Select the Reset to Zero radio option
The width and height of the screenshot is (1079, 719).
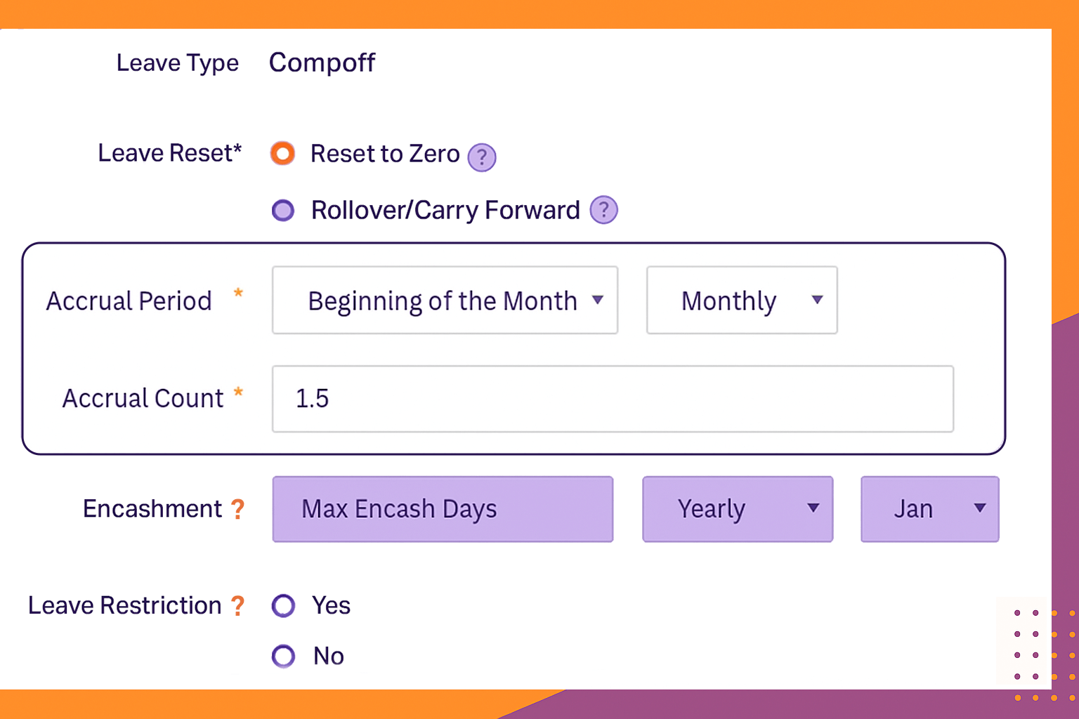[282, 153]
